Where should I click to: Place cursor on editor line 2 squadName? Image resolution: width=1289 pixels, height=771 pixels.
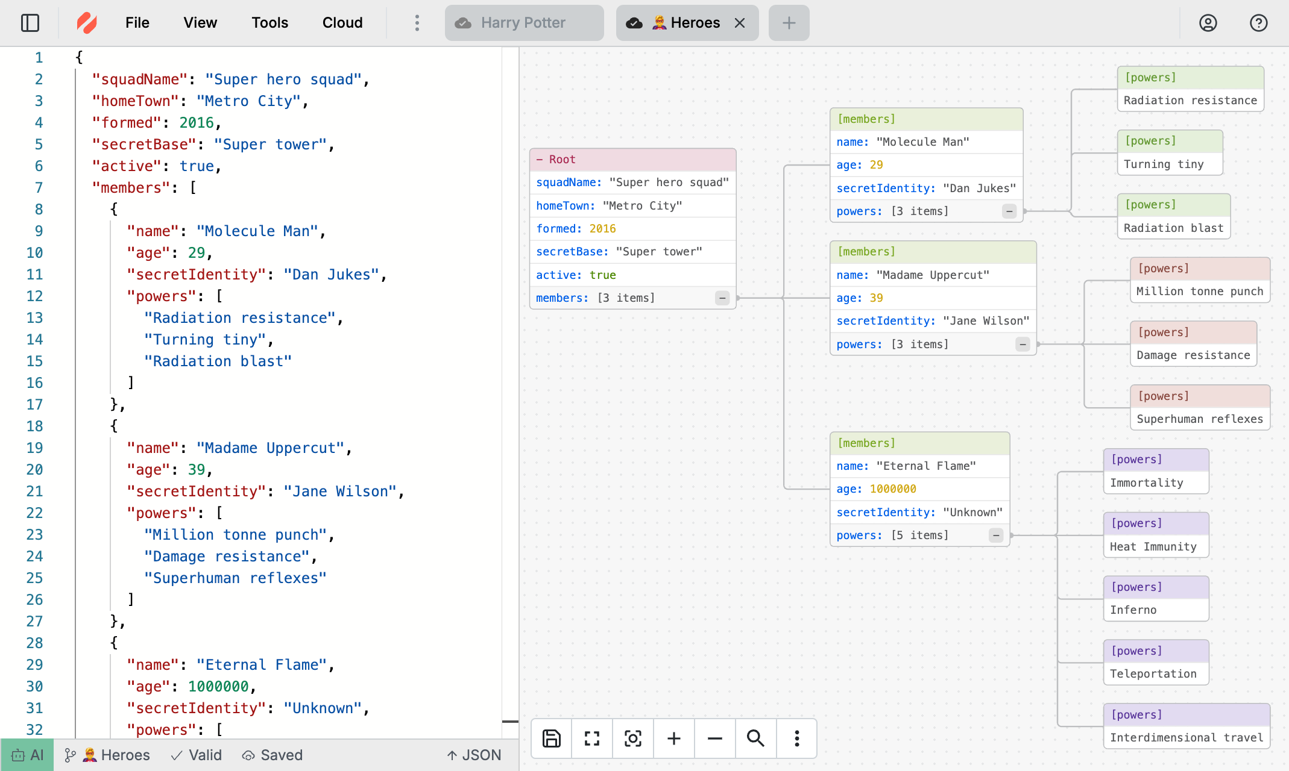[x=230, y=80]
